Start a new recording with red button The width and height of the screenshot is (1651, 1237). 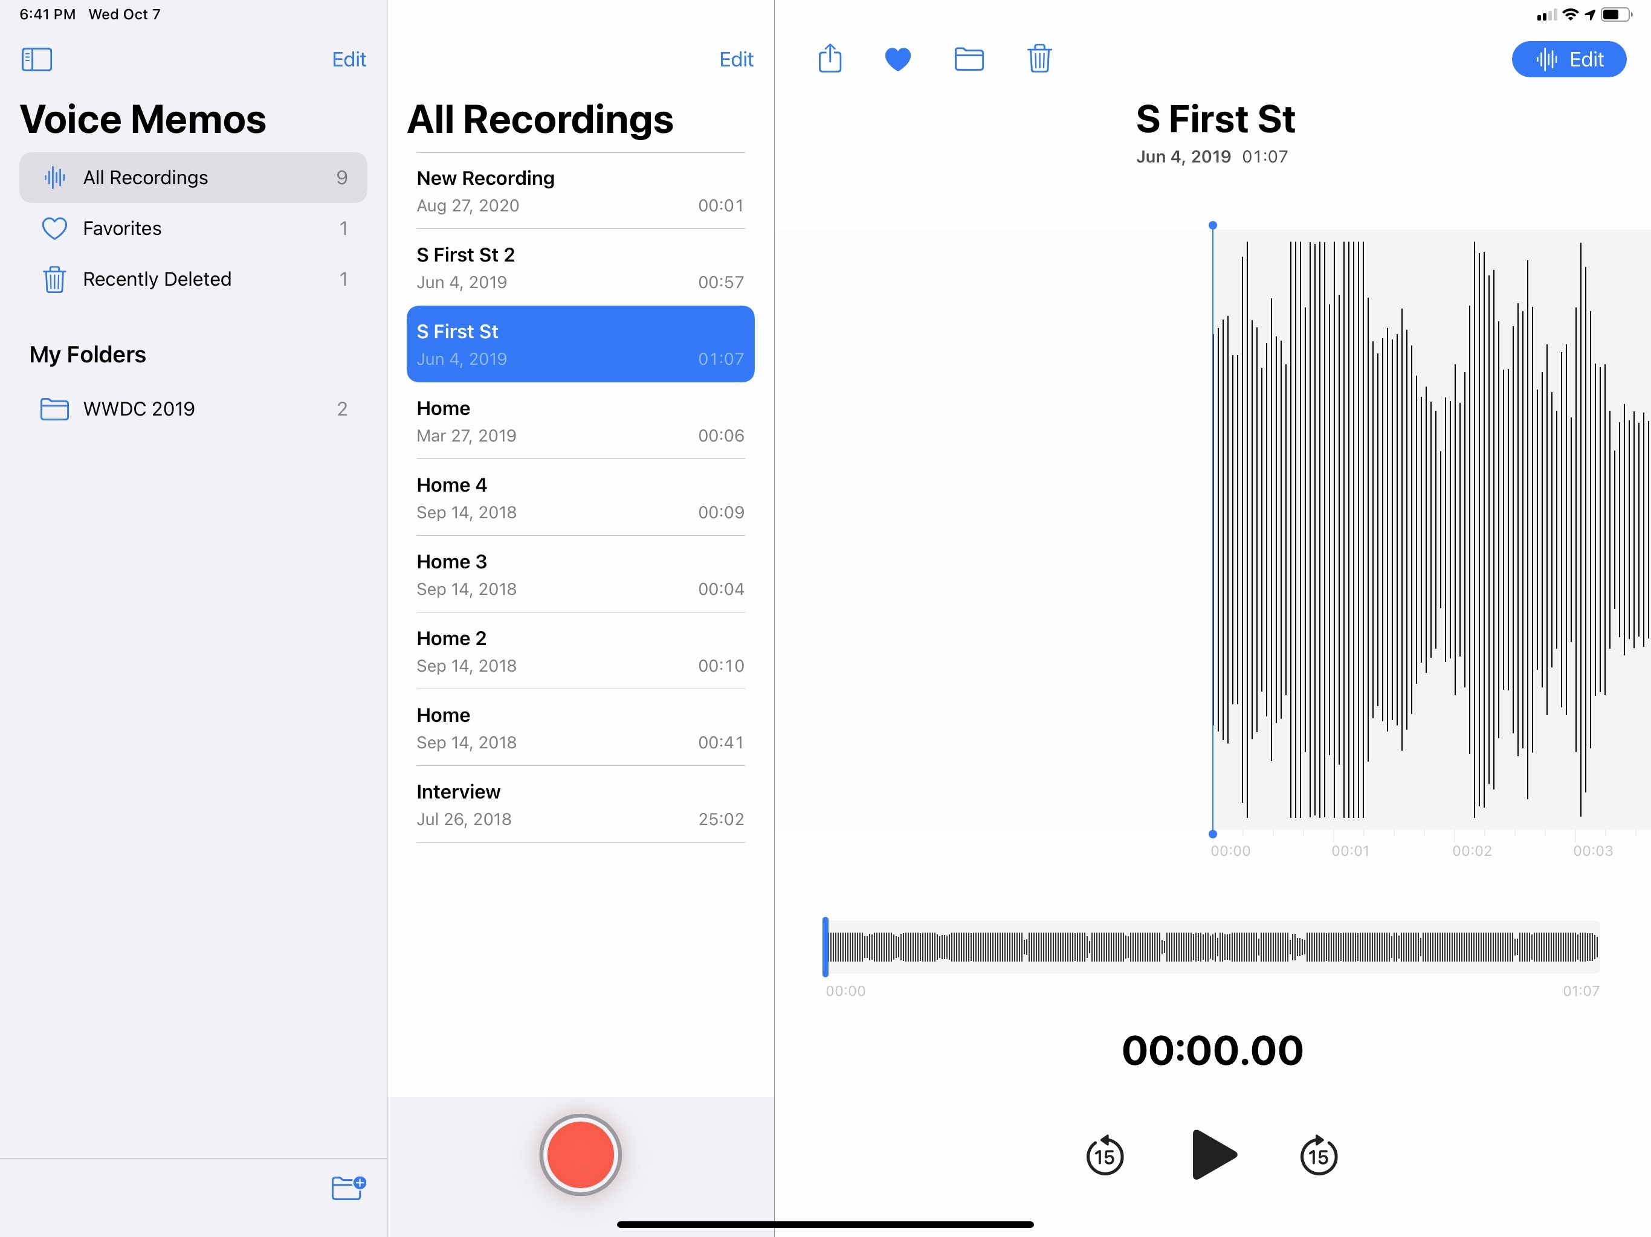pos(580,1154)
